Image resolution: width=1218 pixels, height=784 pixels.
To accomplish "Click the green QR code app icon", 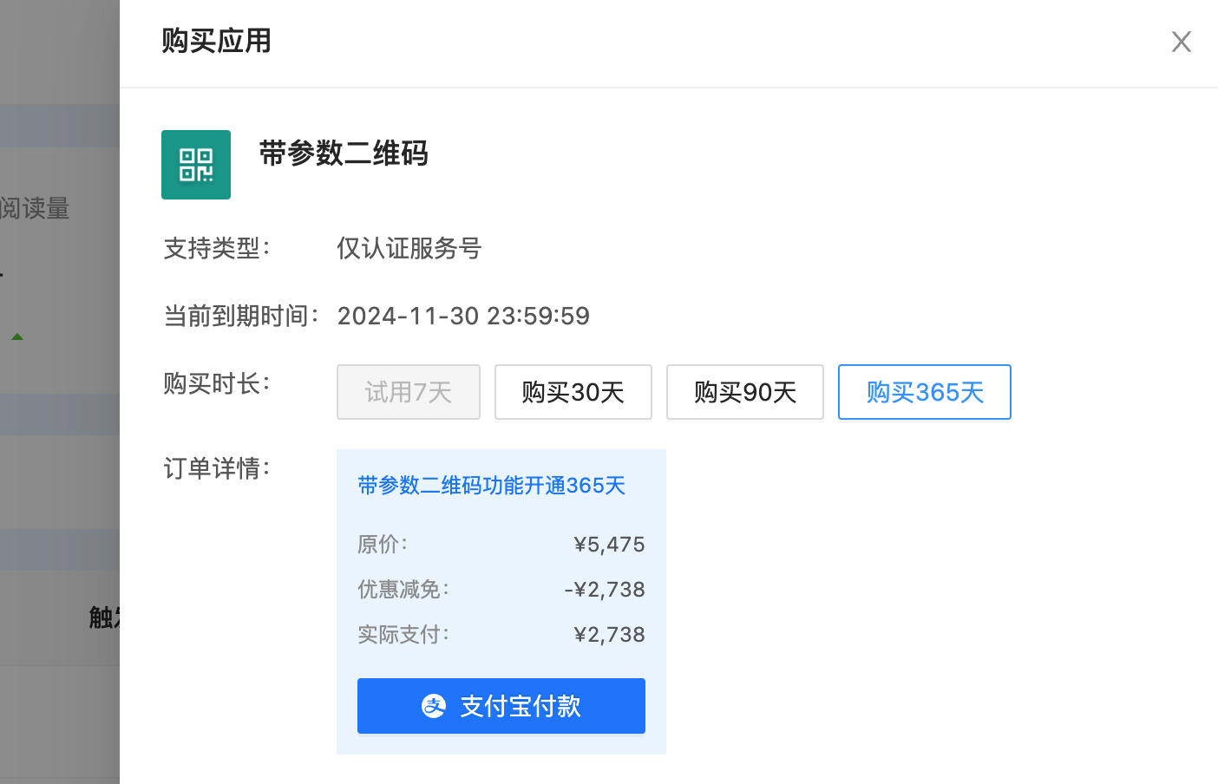I will click(196, 165).
